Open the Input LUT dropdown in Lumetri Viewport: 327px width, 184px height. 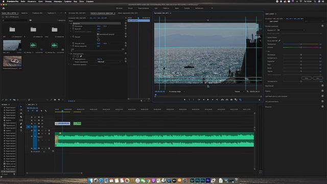pos(291,30)
